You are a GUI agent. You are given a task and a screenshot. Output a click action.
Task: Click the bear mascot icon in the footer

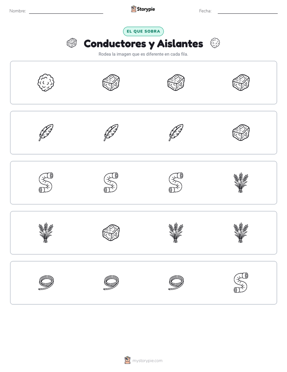pyautogui.click(x=127, y=360)
